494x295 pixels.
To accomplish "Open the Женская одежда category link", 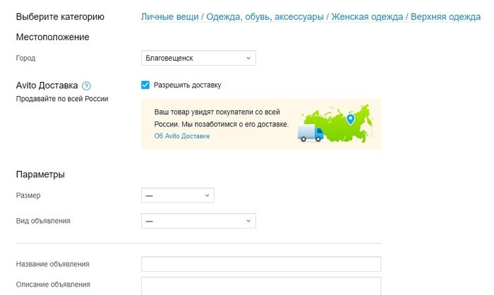I will (367, 17).
